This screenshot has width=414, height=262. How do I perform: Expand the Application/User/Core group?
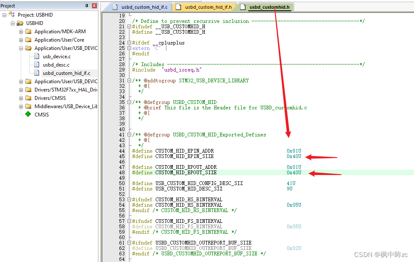pyautogui.click(x=21, y=40)
